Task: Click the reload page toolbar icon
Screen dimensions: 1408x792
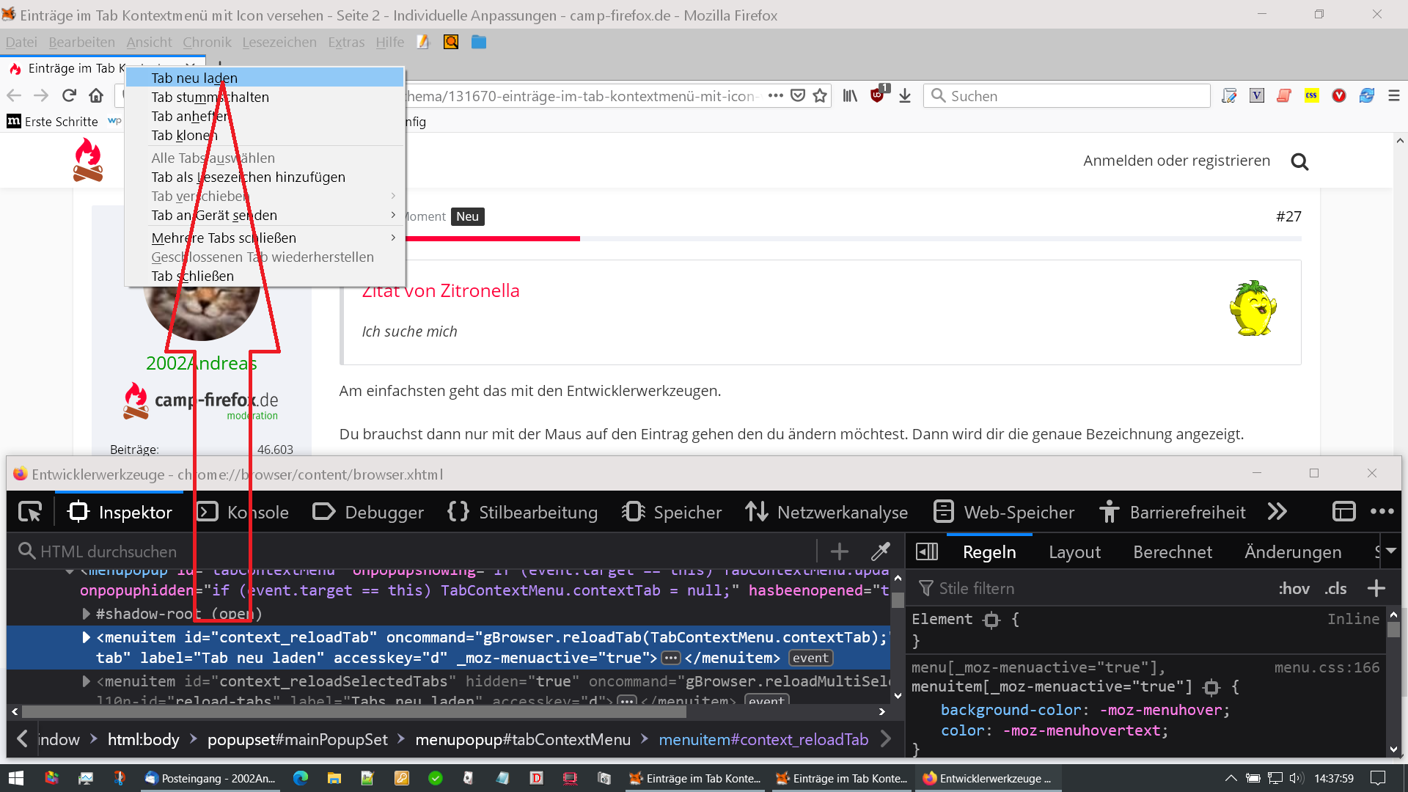Action: (69, 96)
